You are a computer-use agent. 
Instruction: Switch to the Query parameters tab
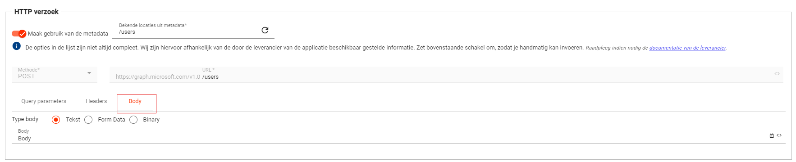(x=44, y=101)
